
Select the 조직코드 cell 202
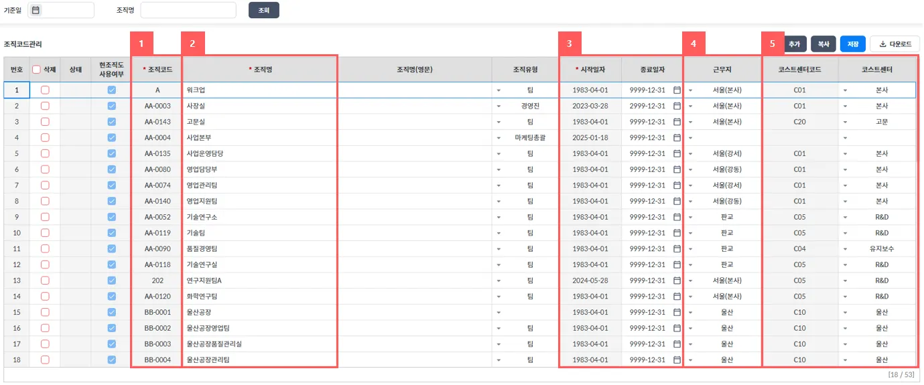(157, 281)
